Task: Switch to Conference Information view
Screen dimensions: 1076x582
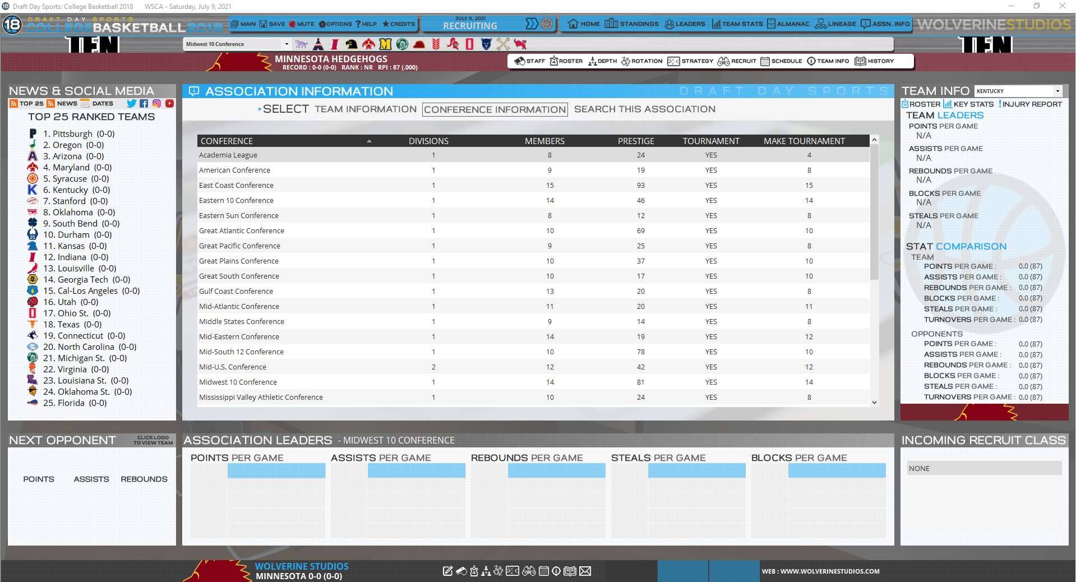Action: [495, 109]
